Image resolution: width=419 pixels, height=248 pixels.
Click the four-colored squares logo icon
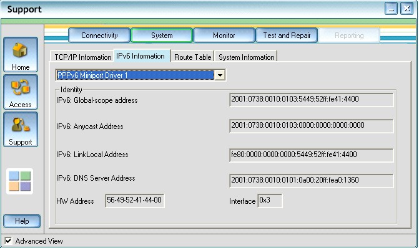pyautogui.click(x=20, y=181)
